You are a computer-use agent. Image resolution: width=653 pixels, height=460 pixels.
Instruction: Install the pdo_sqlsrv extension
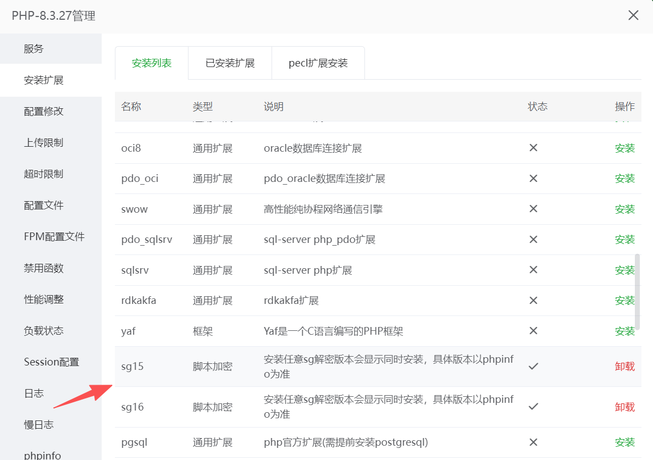(624, 240)
